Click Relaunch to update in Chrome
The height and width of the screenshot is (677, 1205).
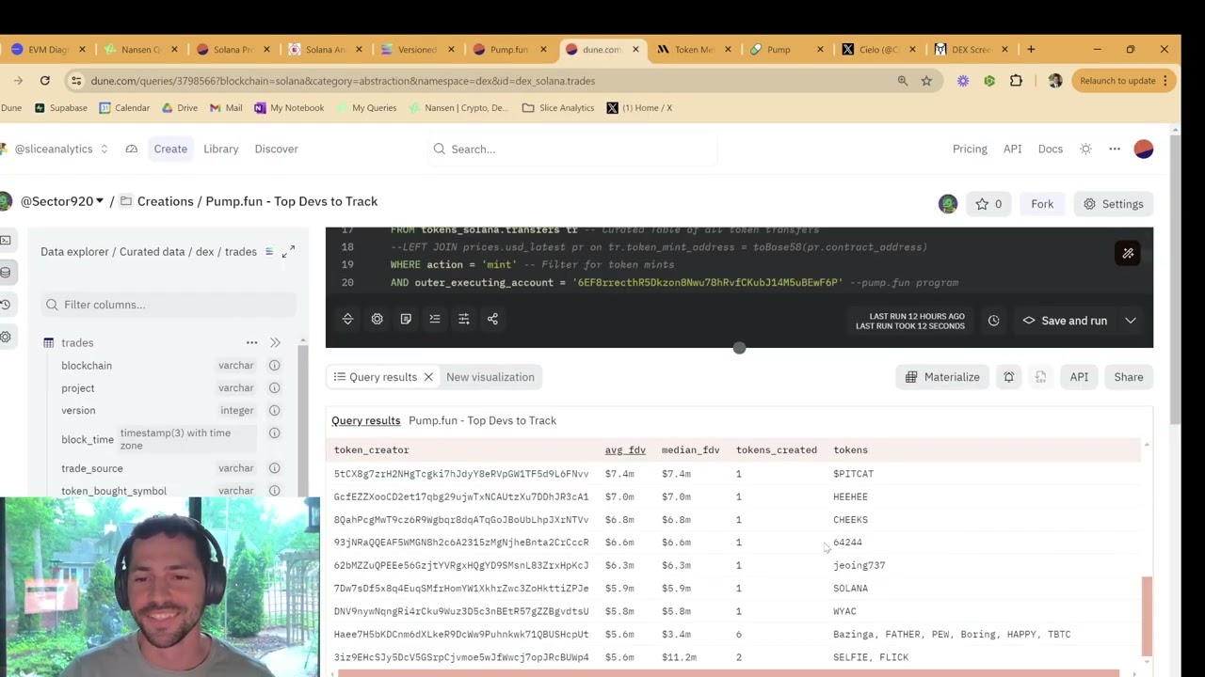click(1125, 81)
